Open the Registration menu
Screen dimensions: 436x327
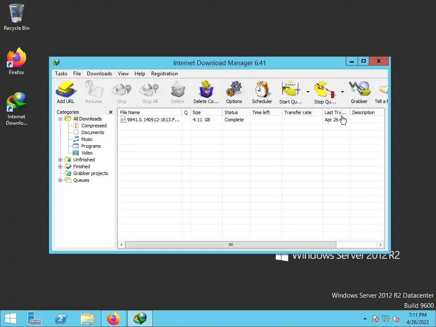pos(164,74)
